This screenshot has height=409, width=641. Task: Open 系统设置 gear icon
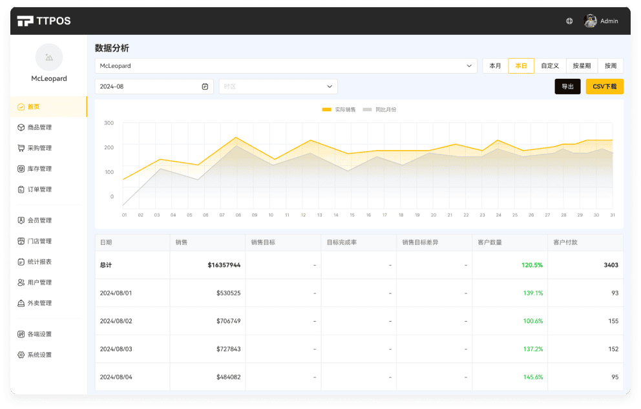coord(21,355)
